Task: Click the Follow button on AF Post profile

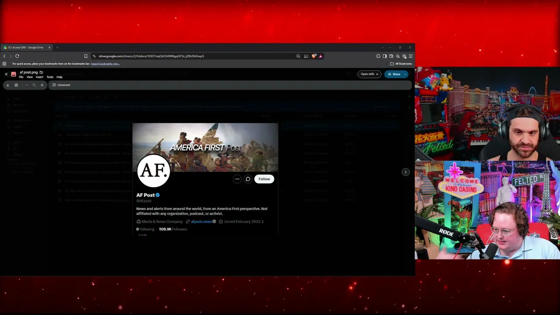Action: pyautogui.click(x=264, y=179)
